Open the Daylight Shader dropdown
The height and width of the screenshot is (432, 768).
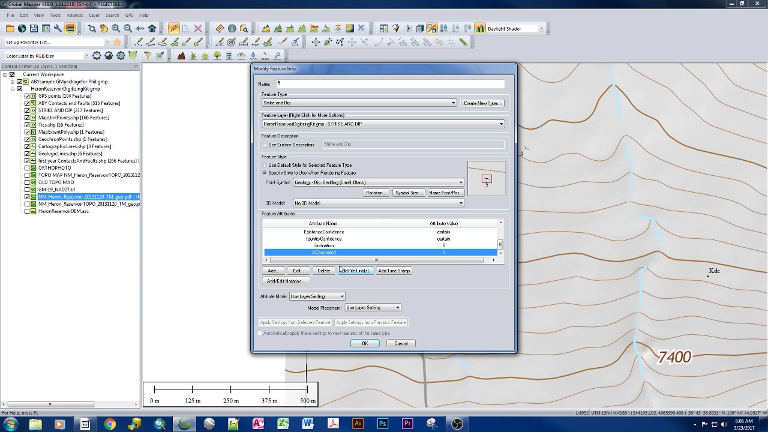pos(541,29)
